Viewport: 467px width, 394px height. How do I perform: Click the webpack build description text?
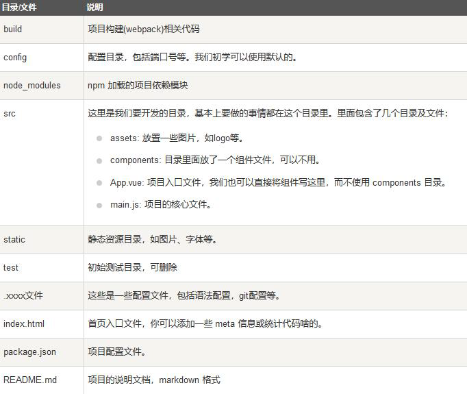(144, 29)
